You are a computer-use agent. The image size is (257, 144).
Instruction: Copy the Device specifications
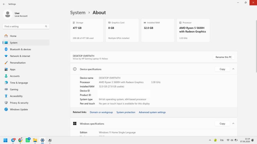(222, 69)
